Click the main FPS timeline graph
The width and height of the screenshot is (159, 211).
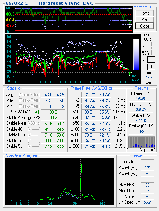73,59
